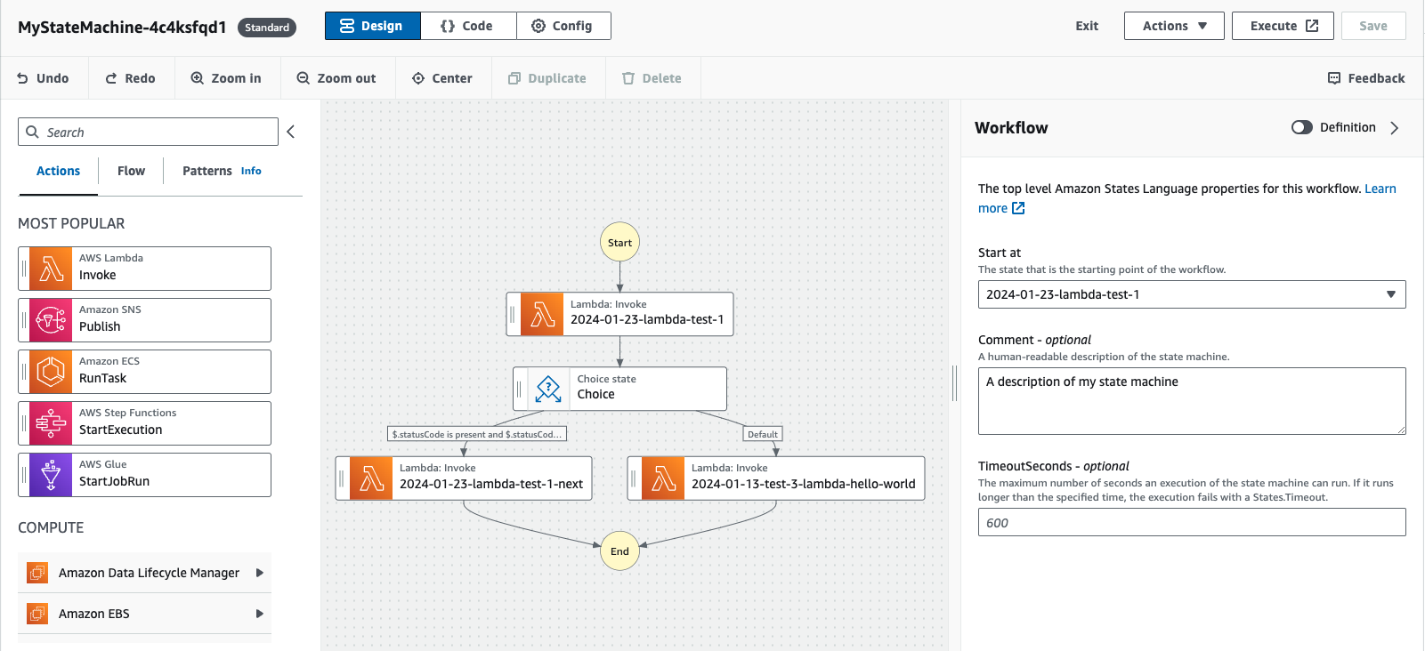Image resolution: width=1425 pixels, height=651 pixels.
Task: Click the Duplicate toolbar button
Action: [x=547, y=78]
